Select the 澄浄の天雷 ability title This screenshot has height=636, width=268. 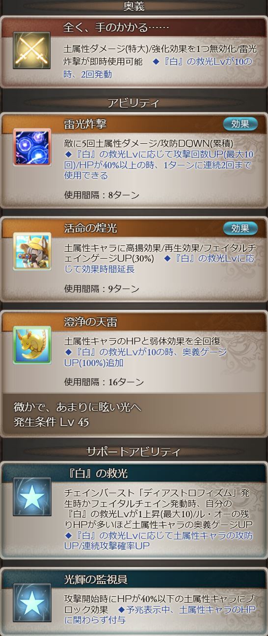(x=91, y=322)
